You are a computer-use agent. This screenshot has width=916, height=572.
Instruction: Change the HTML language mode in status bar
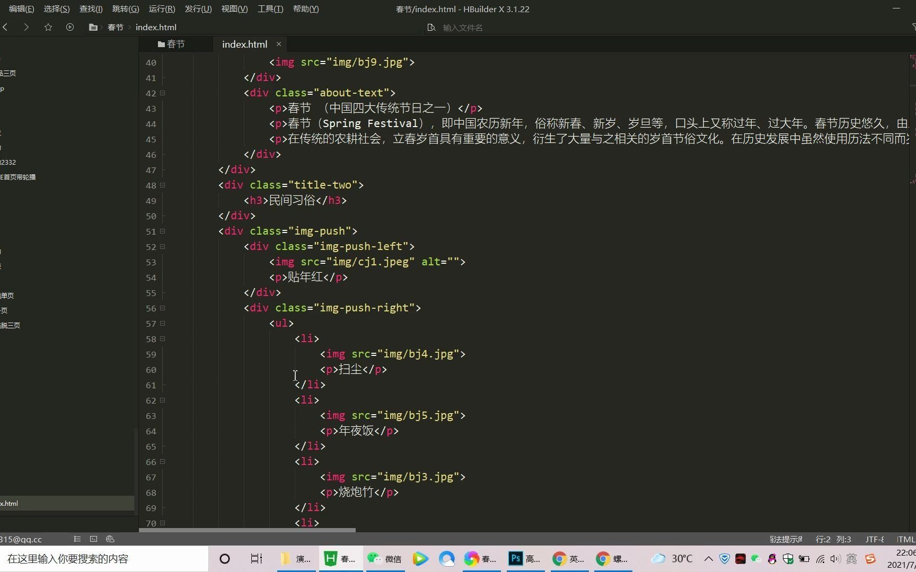tap(906, 539)
